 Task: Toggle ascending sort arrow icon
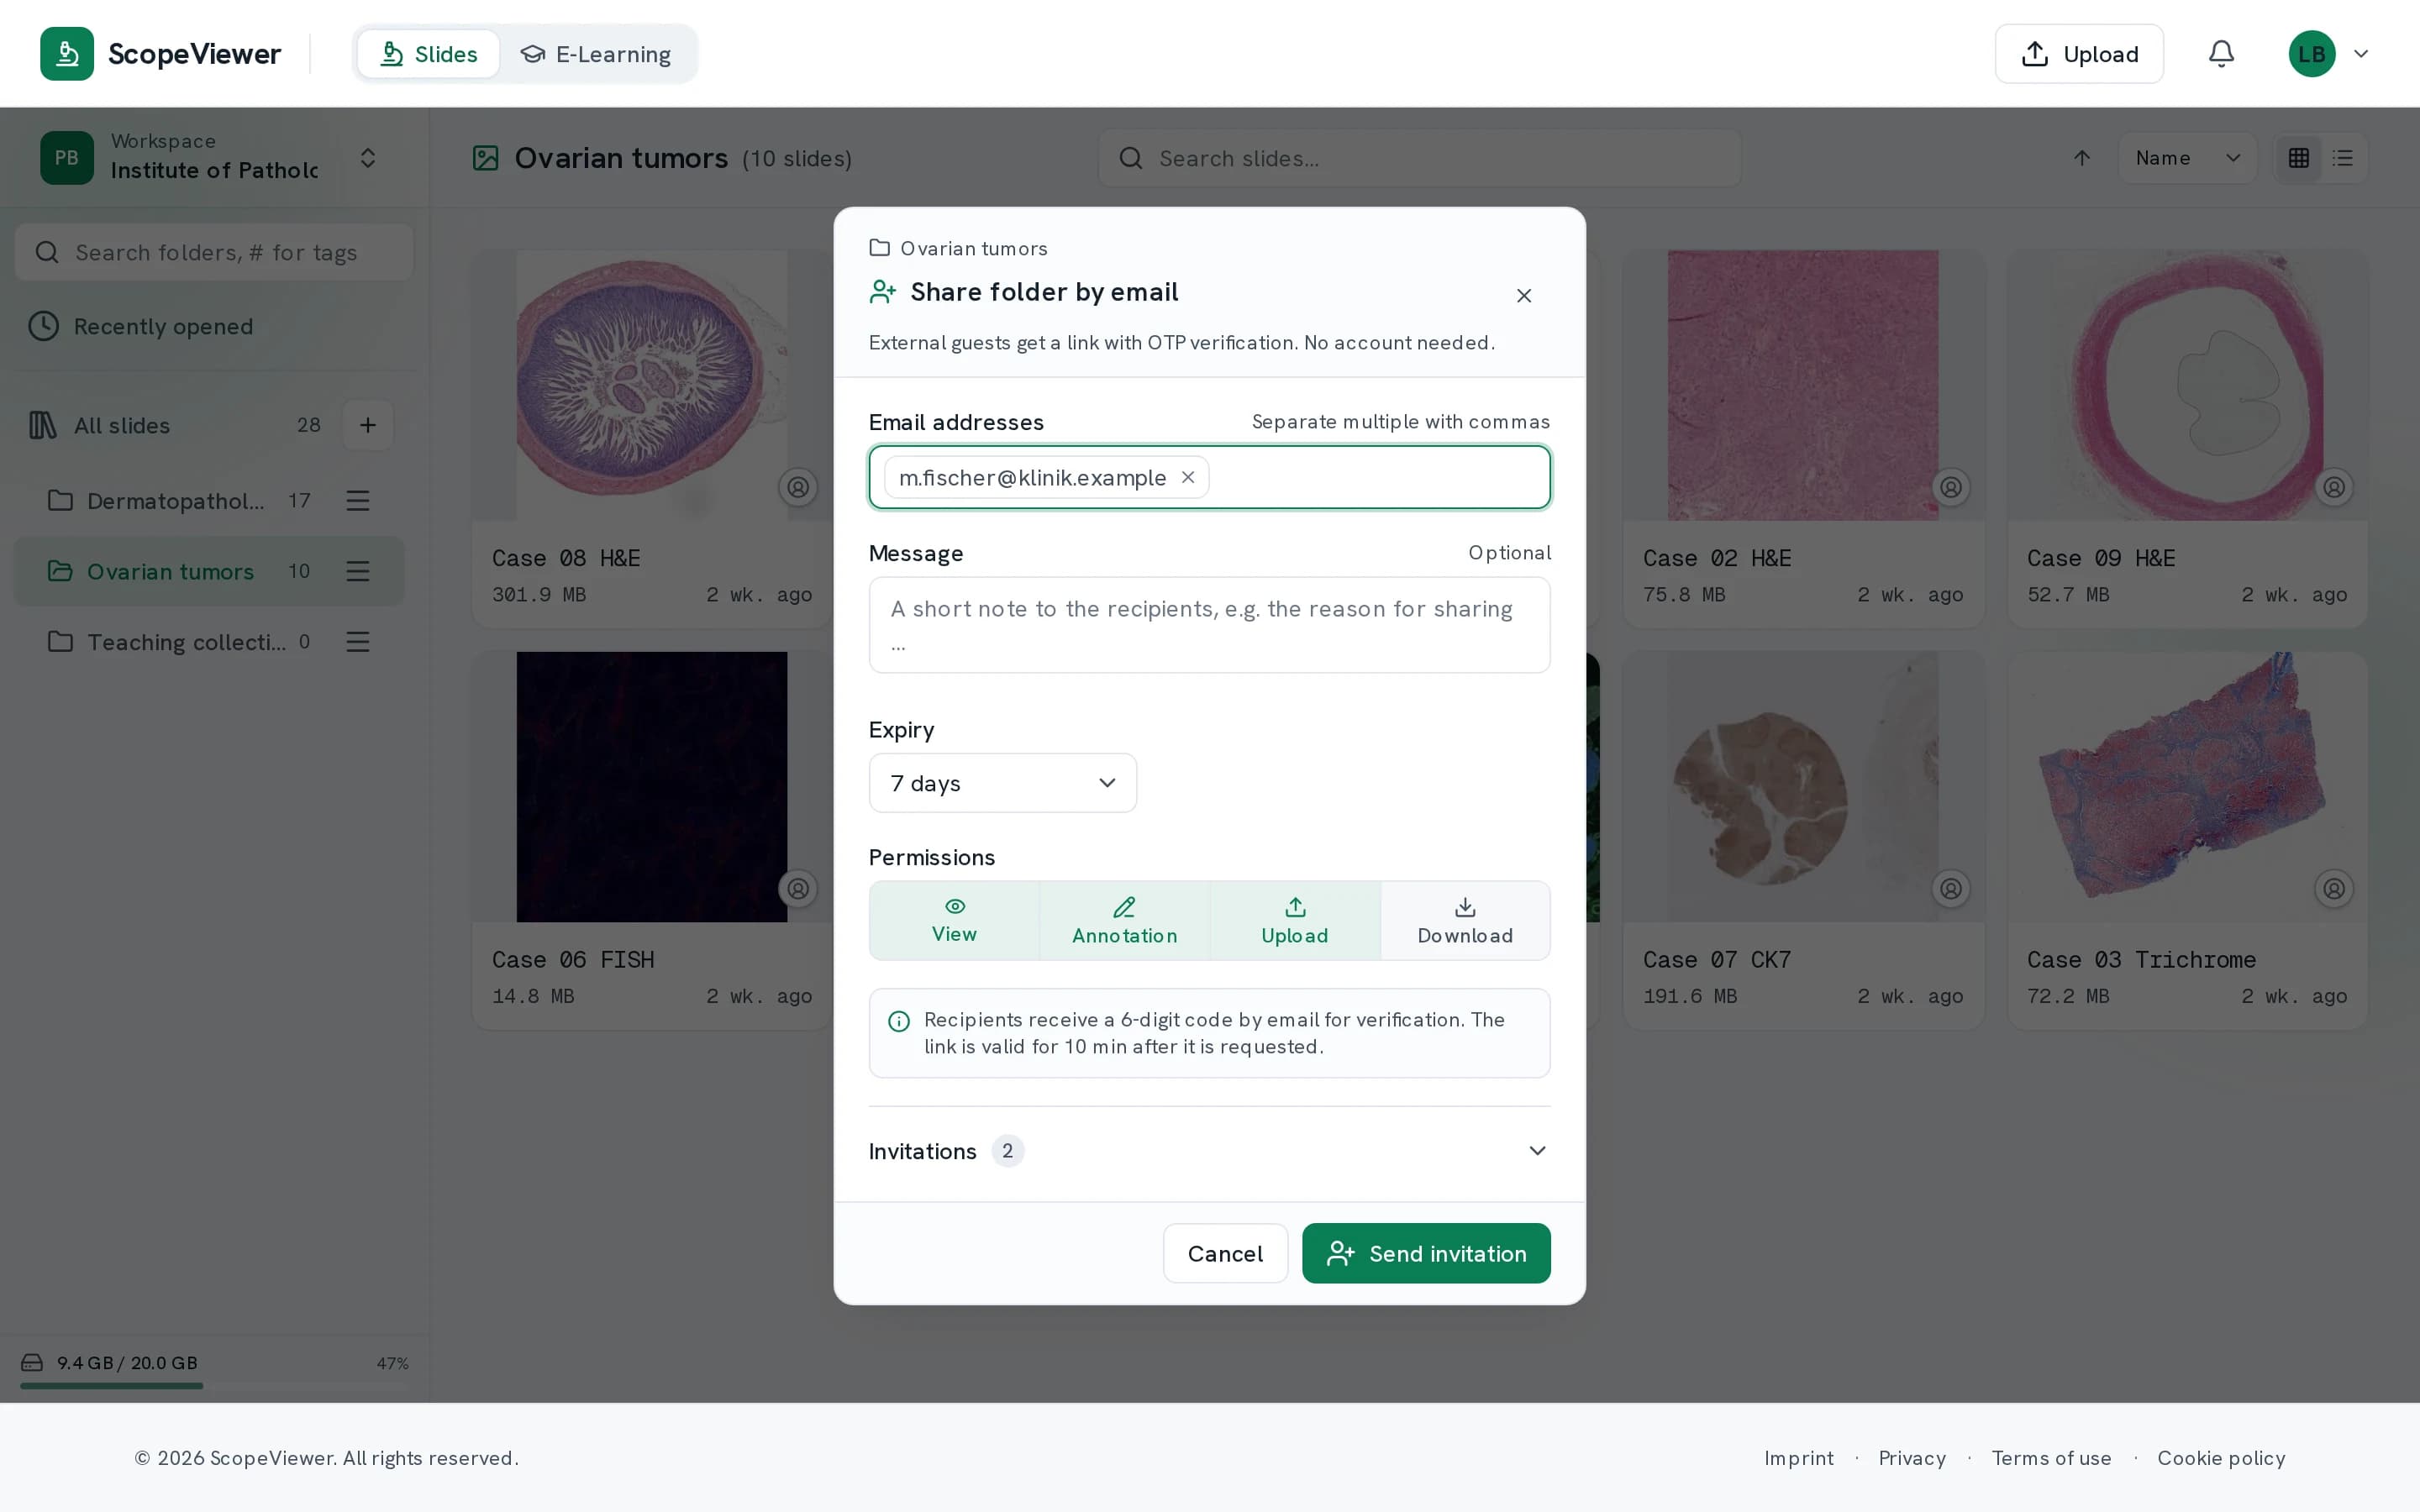[x=2082, y=158]
